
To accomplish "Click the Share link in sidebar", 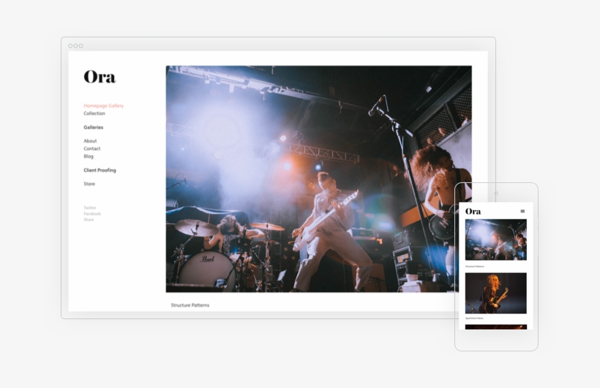I will coord(89,220).
